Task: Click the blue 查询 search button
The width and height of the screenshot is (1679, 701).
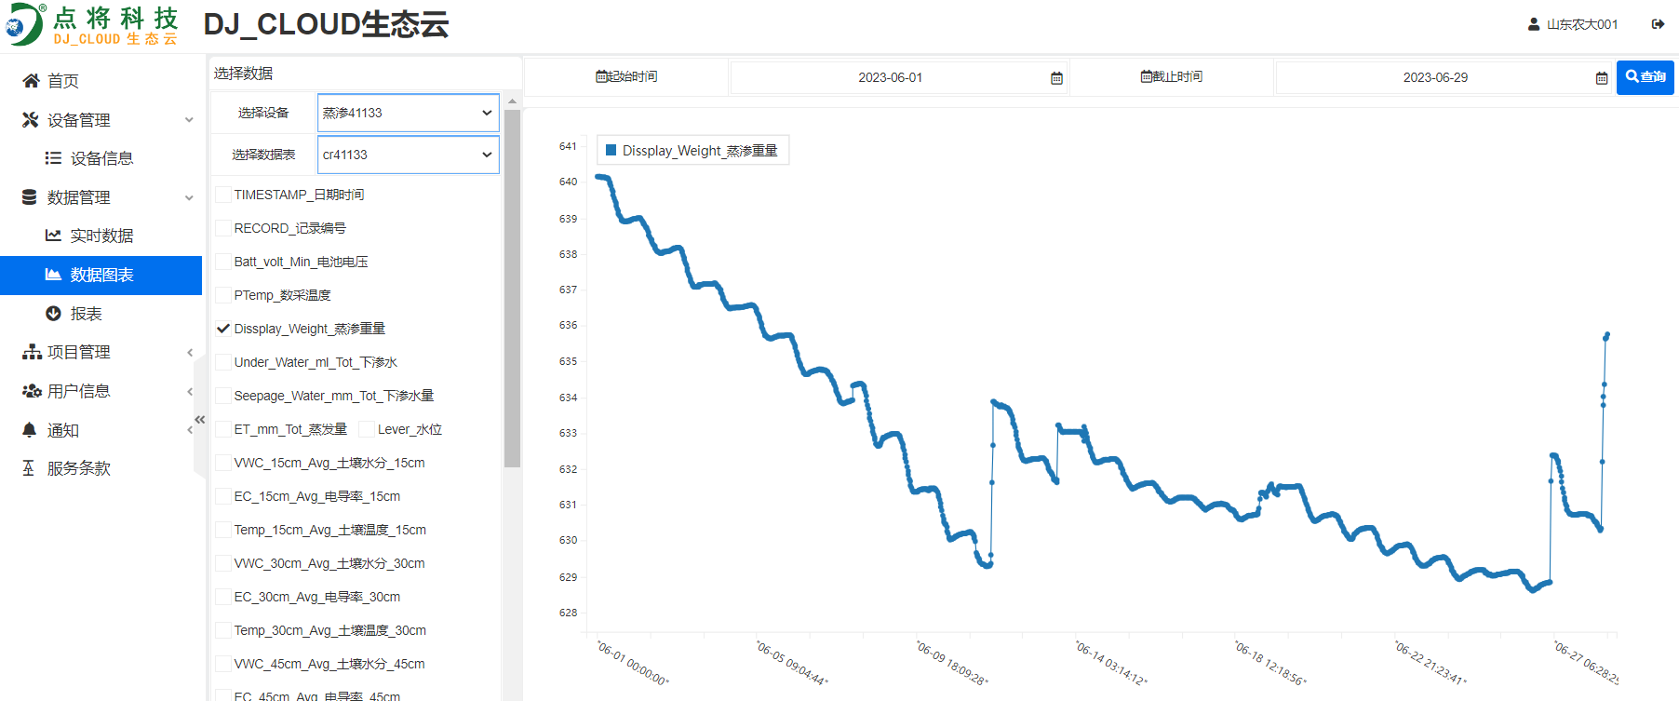Action: pyautogui.click(x=1645, y=77)
